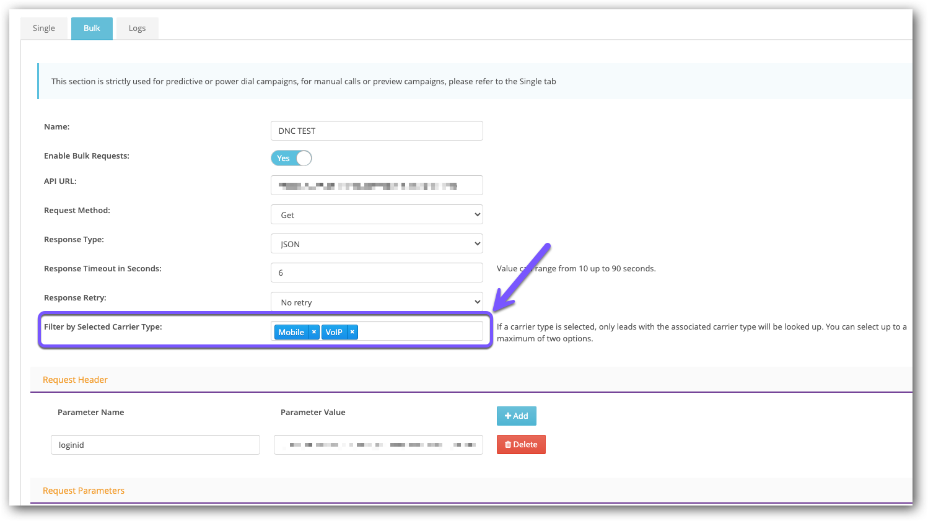Click the plus icon on the Add button
This screenshot has height=521, width=928.
click(508, 416)
